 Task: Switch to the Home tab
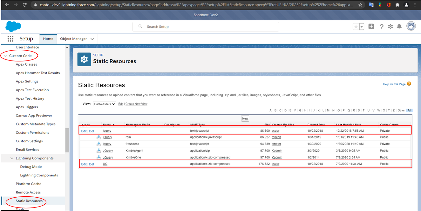tap(48, 39)
